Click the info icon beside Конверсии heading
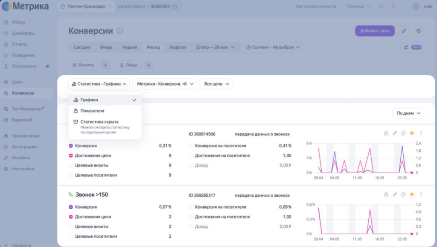 (120, 31)
